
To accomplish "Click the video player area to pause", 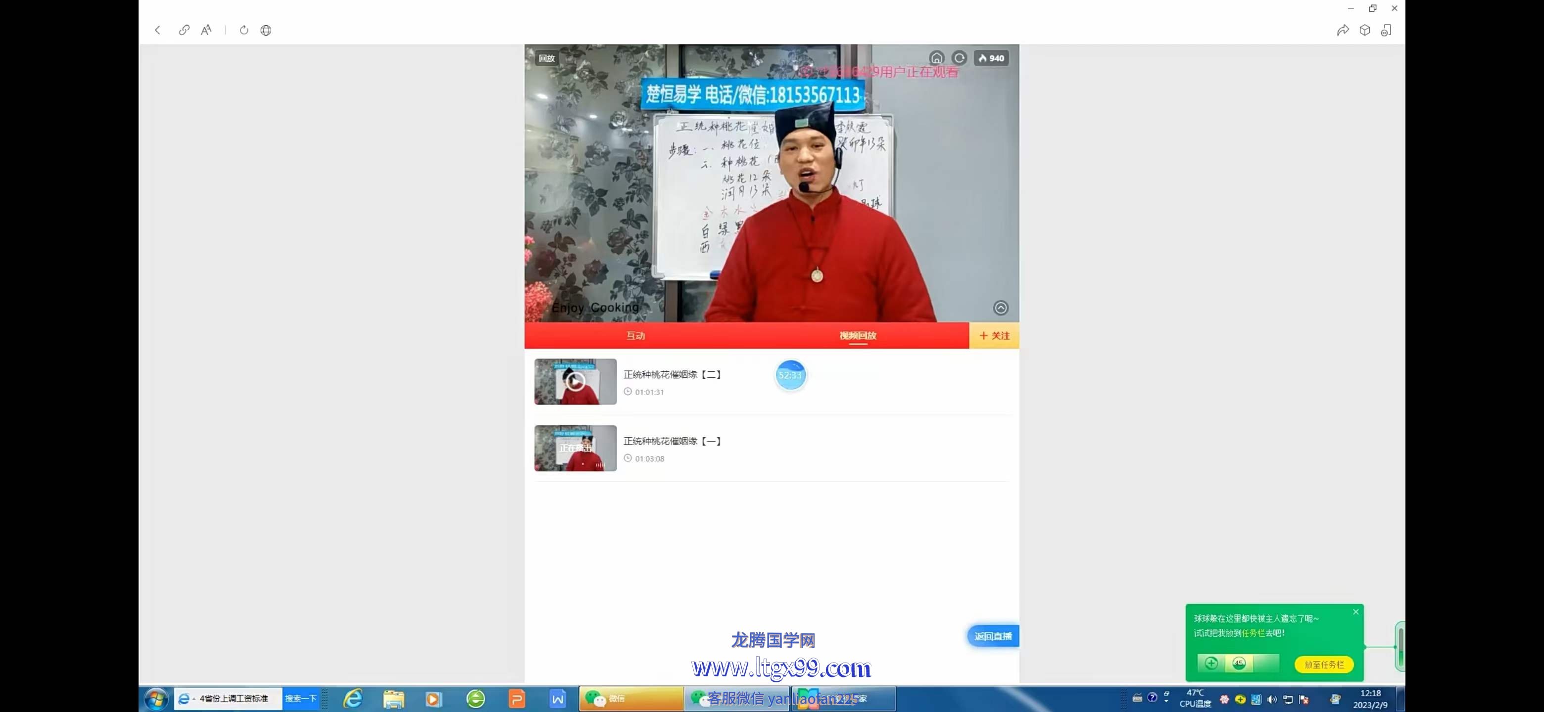I will click(772, 183).
